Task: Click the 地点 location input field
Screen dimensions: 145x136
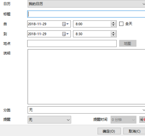Action: pos(72,43)
